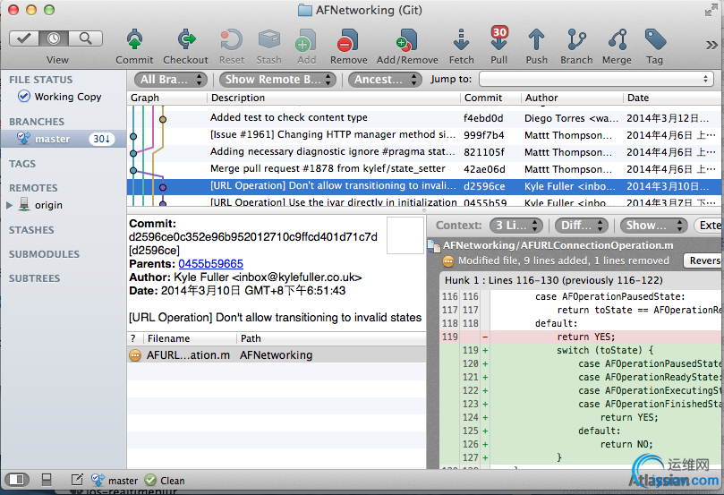This screenshot has width=724, height=495.
Task: Click the Commit column header
Action: point(490,98)
